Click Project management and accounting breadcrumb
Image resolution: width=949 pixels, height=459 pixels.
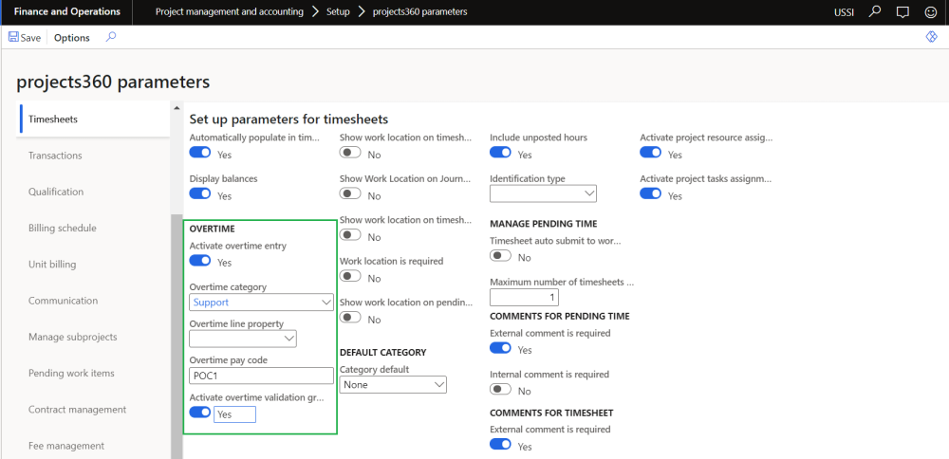230,11
